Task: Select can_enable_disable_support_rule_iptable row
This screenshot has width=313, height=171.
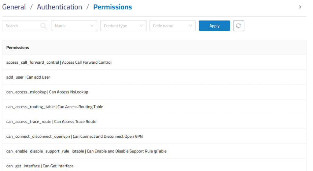Action: point(154,151)
